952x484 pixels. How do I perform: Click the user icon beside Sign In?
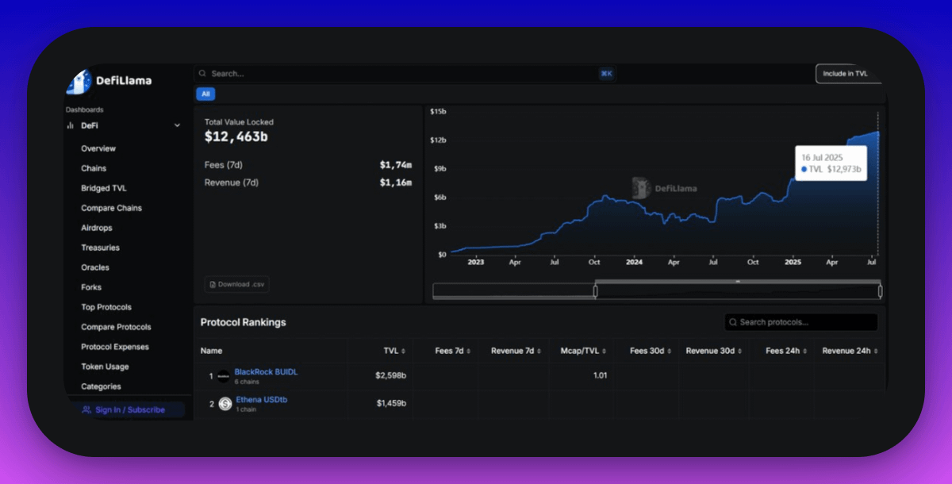(x=86, y=410)
